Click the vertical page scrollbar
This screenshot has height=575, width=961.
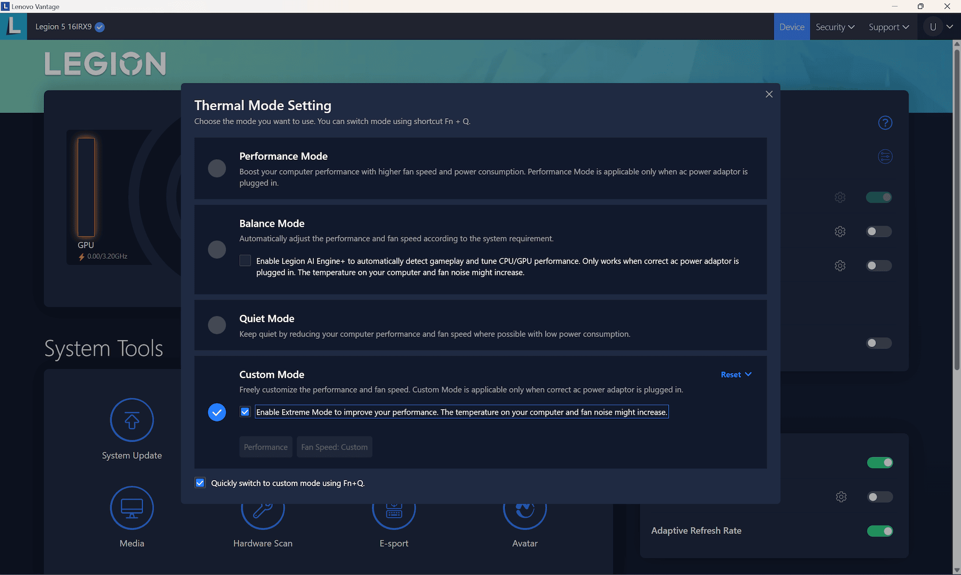click(956, 210)
